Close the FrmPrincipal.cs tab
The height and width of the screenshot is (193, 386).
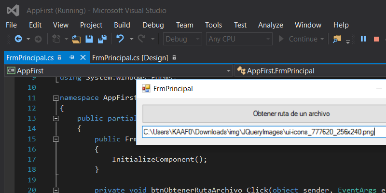pos(83,57)
